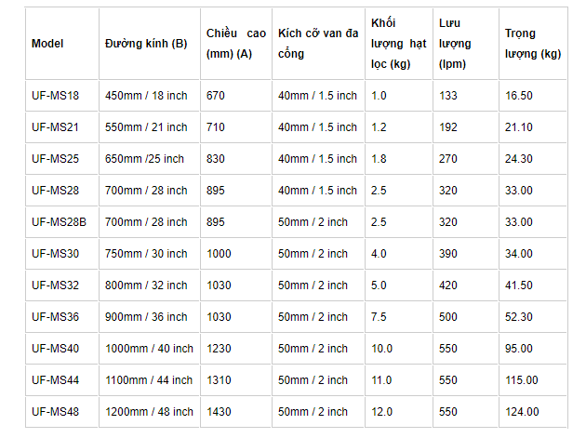The width and height of the screenshot is (586, 438).
Task: Select the weight value 124.00
Action: [522, 412]
